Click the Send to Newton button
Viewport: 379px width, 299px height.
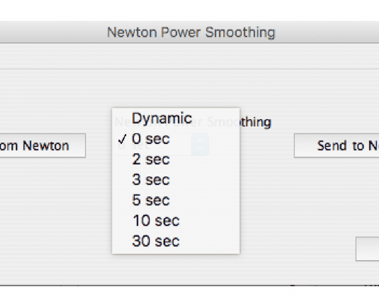point(340,146)
